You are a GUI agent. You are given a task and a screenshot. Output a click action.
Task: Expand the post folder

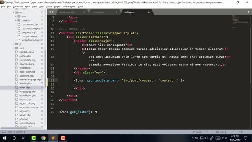(x=16, y=17)
